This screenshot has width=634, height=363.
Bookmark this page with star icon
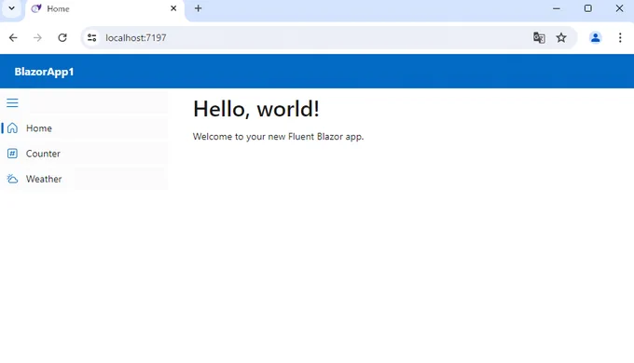[561, 38]
